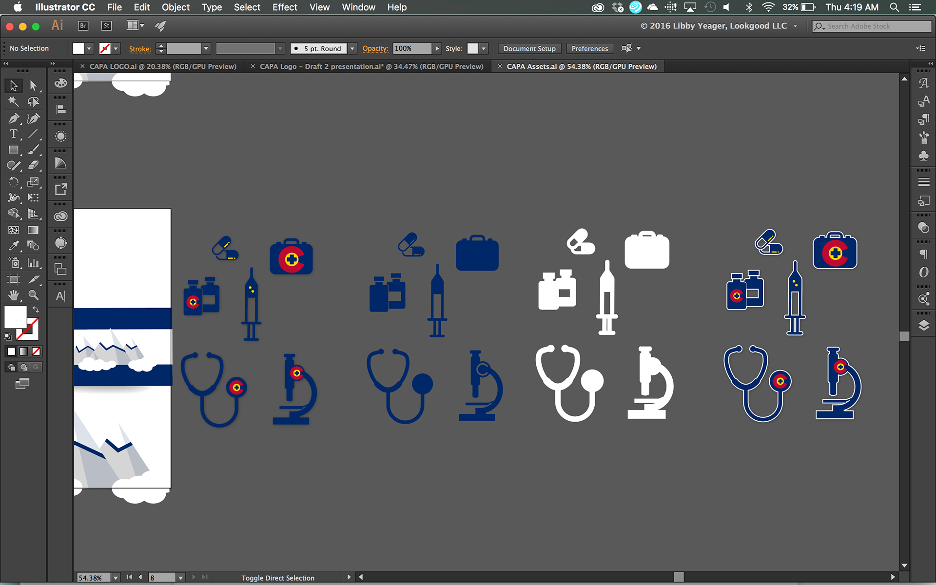Expand stroke weight dropdown
Image resolution: width=936 pixels, height=585 pixels.
206,48
